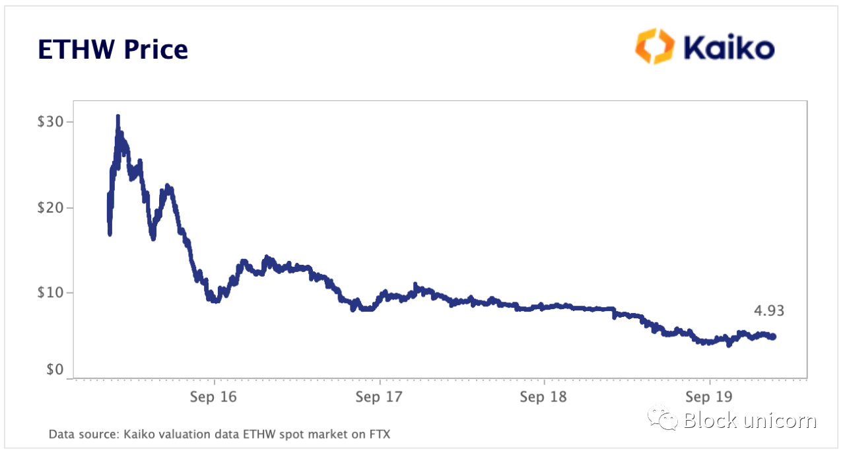Select the Sep 17 date label
The image size is (845, 455).
pyautogui.click(x=379, y=397)
